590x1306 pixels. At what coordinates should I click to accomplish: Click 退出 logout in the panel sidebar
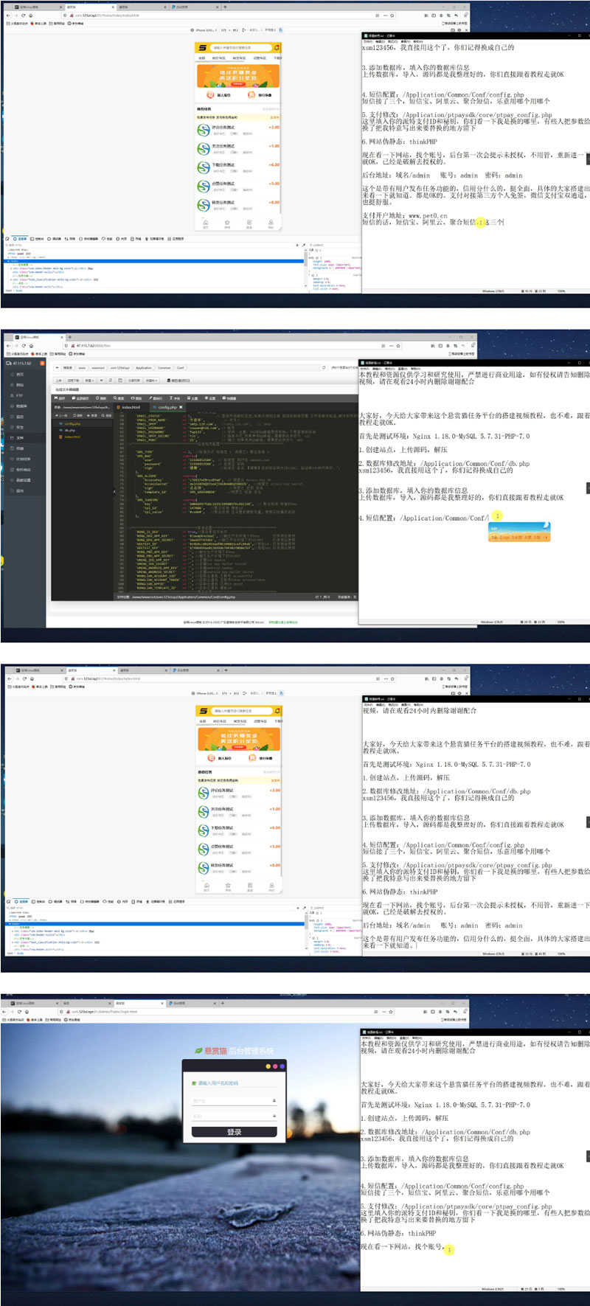(20, 490)
